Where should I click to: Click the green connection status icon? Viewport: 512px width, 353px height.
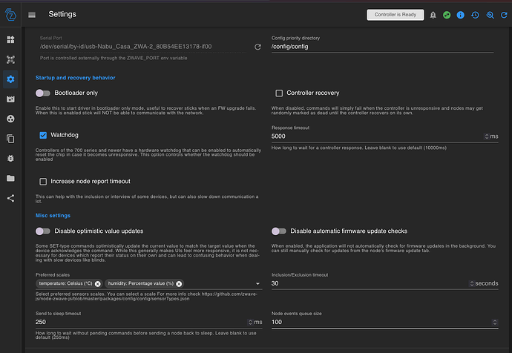(447, 15)
